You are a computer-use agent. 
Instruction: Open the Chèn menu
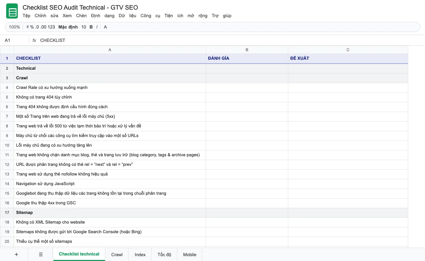coord(81,16)
